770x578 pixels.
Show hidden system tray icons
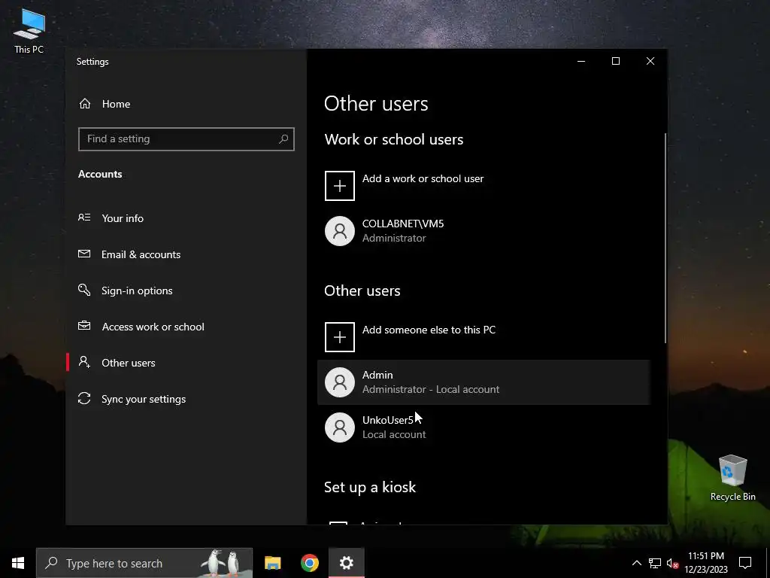coord(636,563)
